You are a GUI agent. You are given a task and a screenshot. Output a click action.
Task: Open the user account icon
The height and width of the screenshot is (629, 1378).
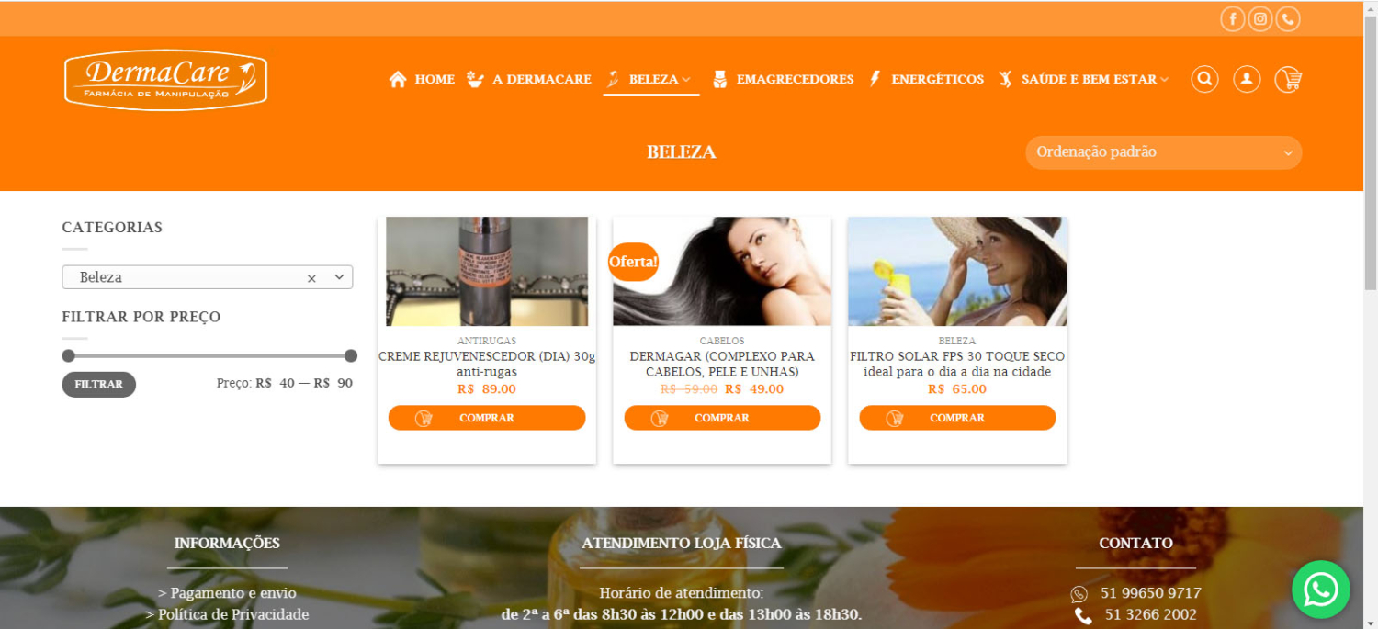1247,79
